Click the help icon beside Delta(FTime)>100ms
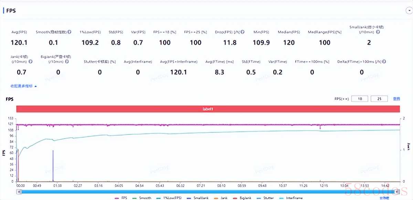 [x=384, y=62]
